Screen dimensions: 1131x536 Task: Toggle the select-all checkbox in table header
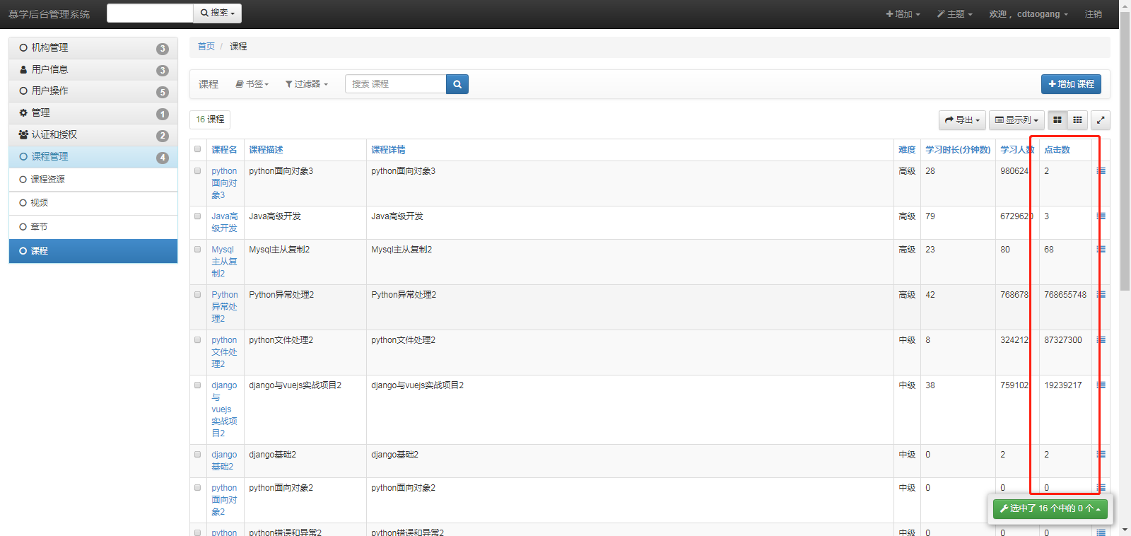(x=198, y=148)
